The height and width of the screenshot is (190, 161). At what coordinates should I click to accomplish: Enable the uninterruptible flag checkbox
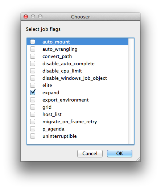[x=33, y=136]
